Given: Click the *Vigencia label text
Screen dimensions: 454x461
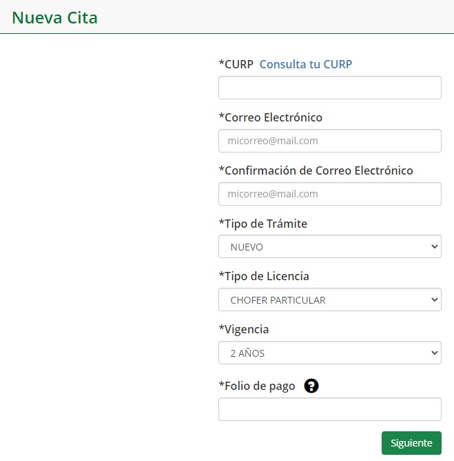Looking at the screenshot, I should pyautogui.click(x=244, y=330).
